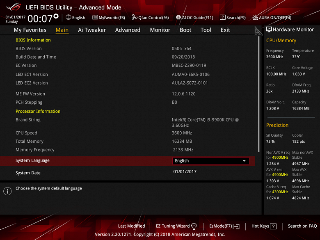
Task: Open MyFavorite list icon
Action: (95, 17)
